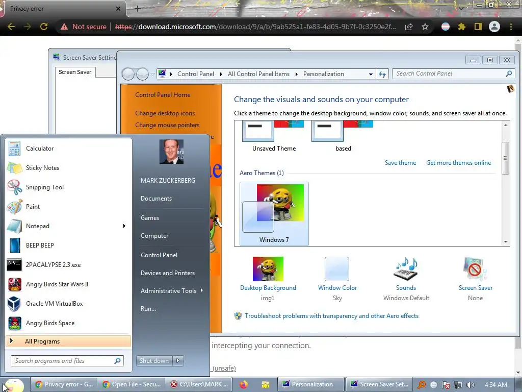Expand the Shut down options arrow
Image resolution: width=522 pixels, height=392 pixels.
[178, 361]
